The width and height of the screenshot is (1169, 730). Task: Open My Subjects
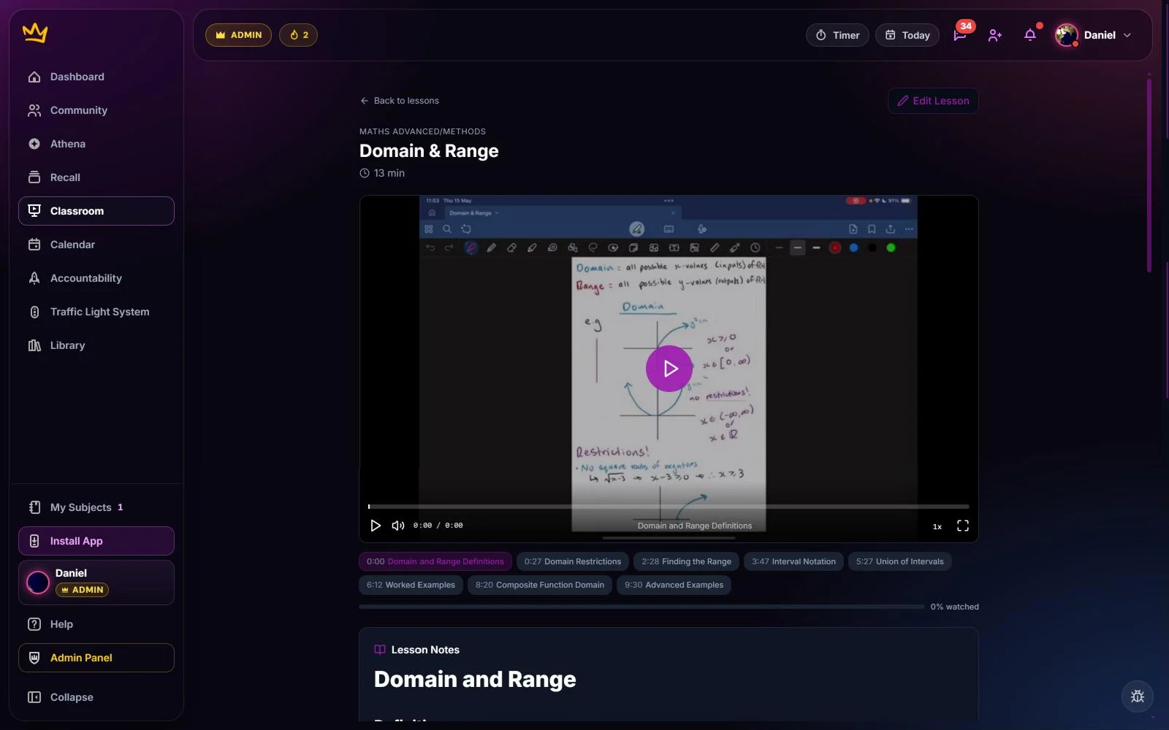(x=96, y=507)
